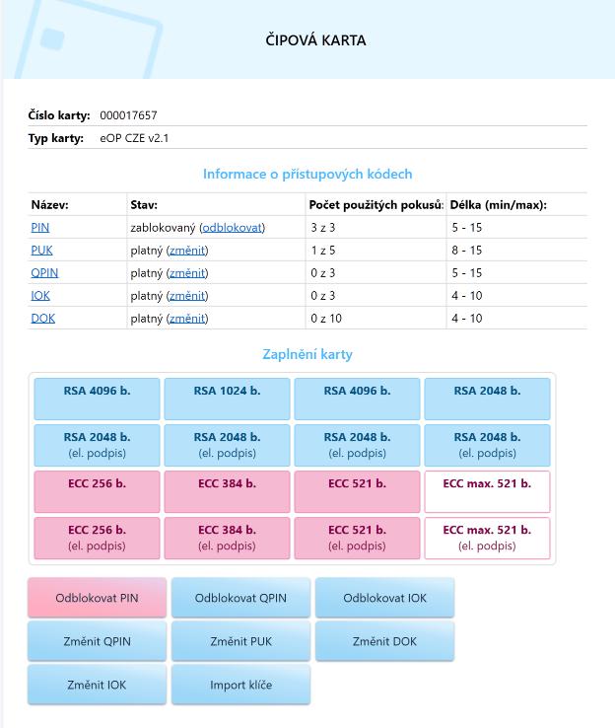Screen dimensions: 615x728
Task: Click the Informace o přístupových kódech heading
Action: (x=307, y=174)
